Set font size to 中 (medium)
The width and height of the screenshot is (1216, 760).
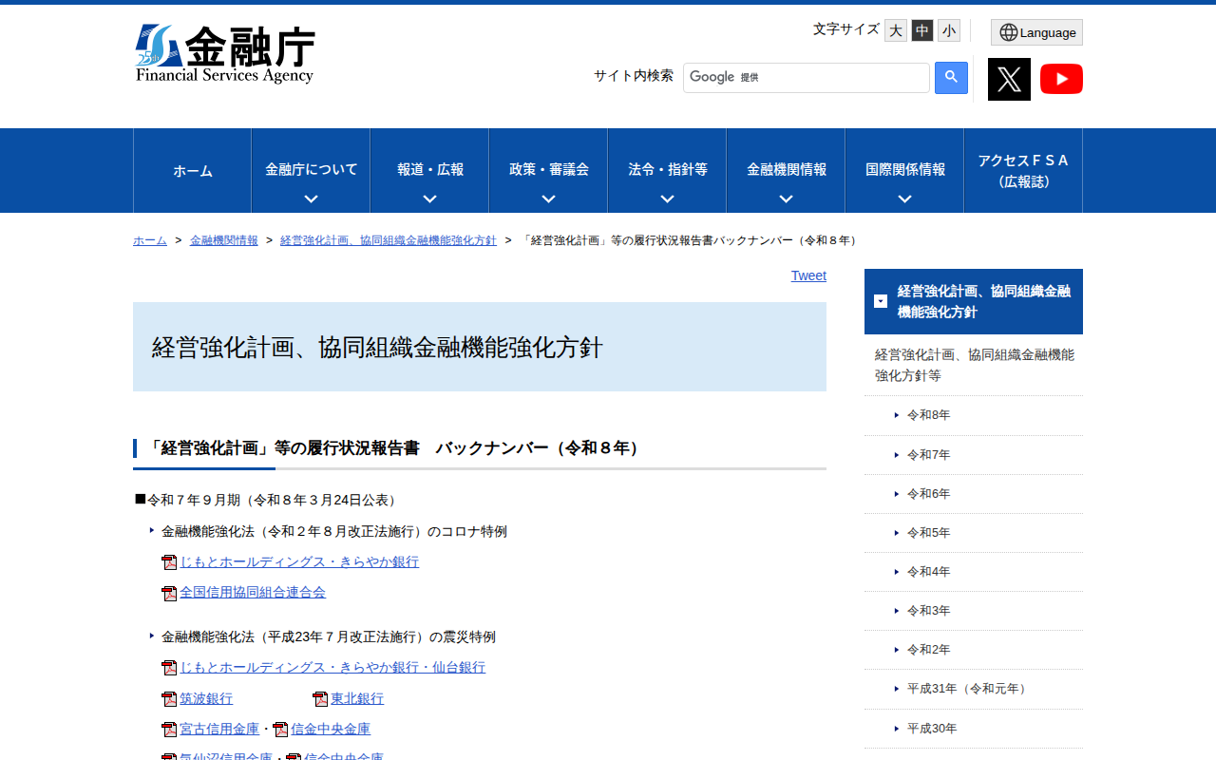921,30
